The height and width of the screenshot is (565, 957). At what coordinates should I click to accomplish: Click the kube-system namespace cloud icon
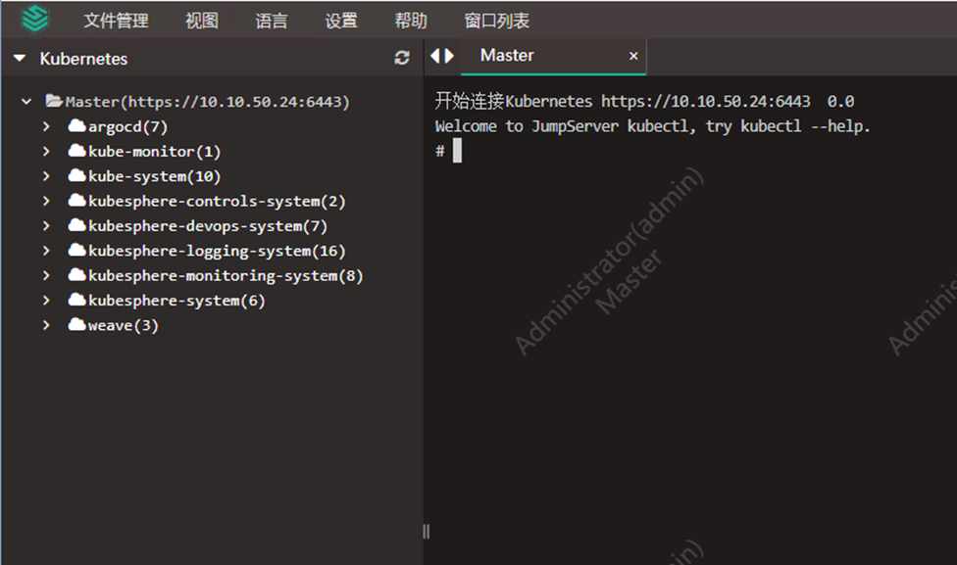click(x=76, y=175)
